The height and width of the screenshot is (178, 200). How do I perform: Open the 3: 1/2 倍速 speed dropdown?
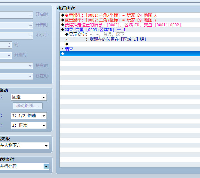coord(29,116)
